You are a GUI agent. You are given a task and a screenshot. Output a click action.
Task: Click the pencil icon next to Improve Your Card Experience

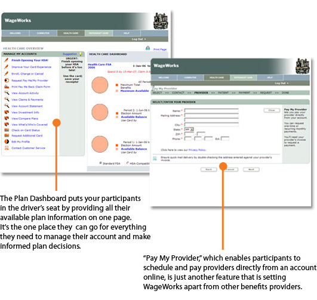coord(7,67)
